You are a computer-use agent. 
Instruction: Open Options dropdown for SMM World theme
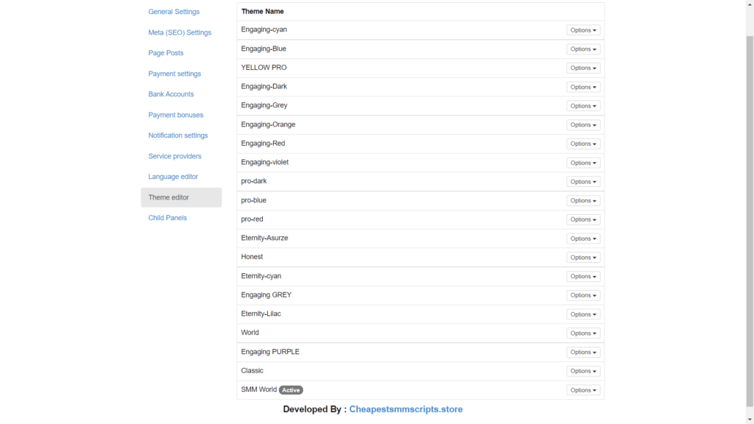583,390
